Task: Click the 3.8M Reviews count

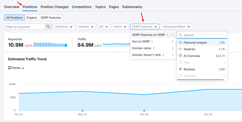Action: click(x=222, y=69)
